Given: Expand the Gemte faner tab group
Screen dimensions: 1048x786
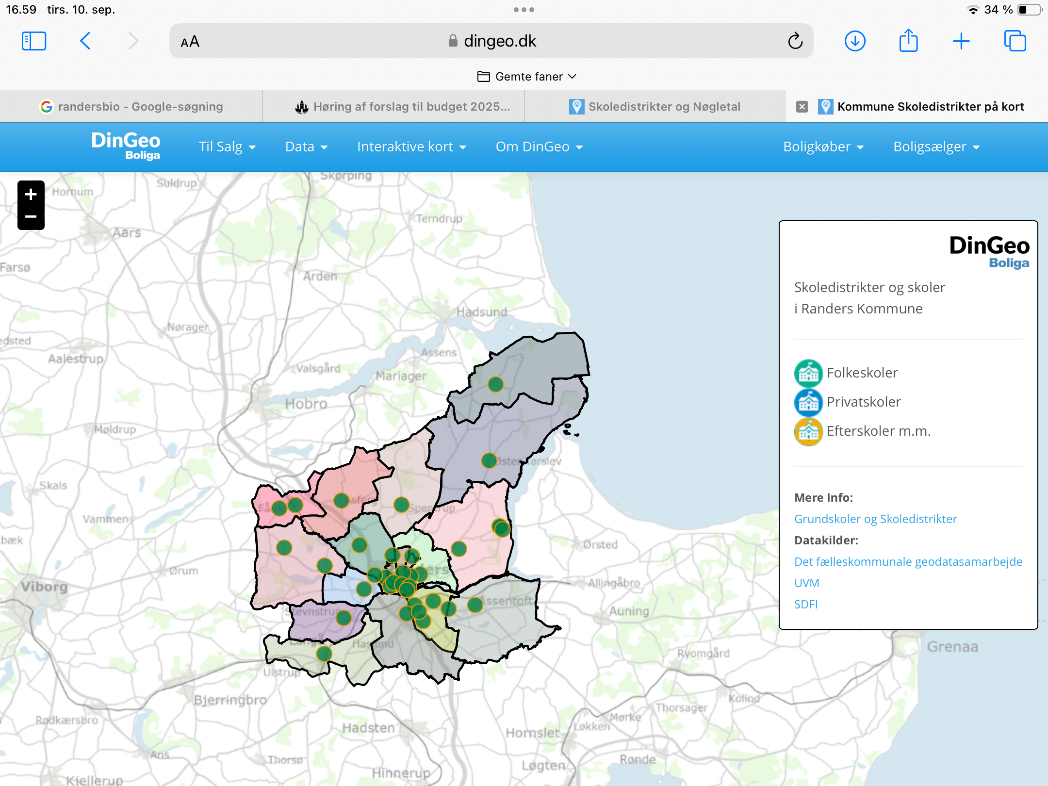Looking at the screenshot, I should pos(526,77).
